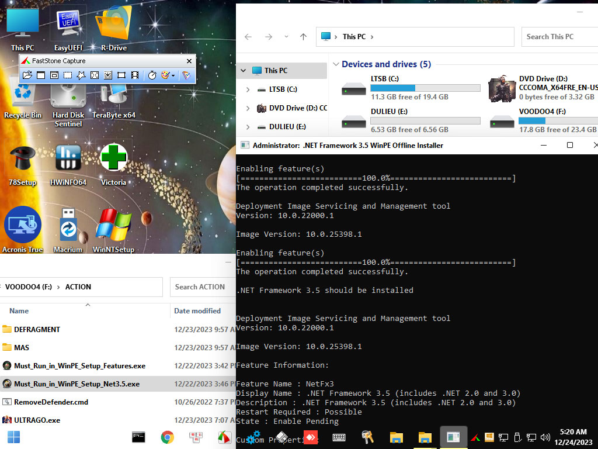This screenshot has height=449, width=598.
Task: Click the Search ACTION field
Action: [x=203, y=286]
